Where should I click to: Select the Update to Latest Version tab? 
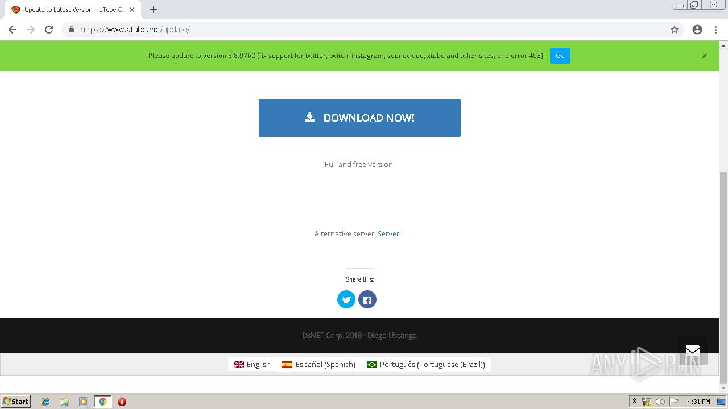tap(73, 10)
